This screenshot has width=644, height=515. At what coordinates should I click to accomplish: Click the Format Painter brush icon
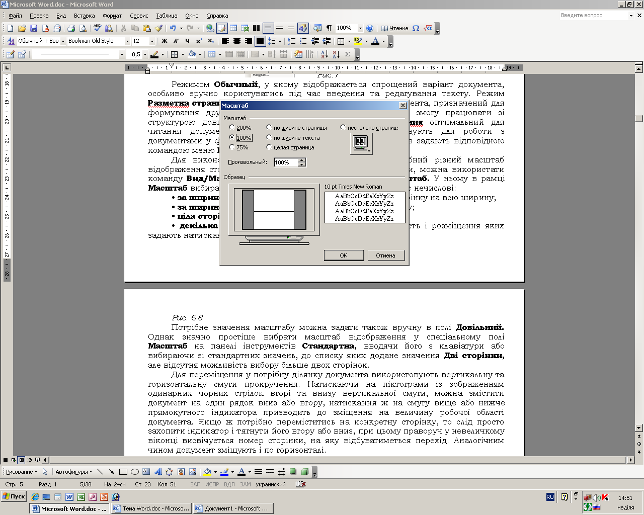tap(159, 28)
